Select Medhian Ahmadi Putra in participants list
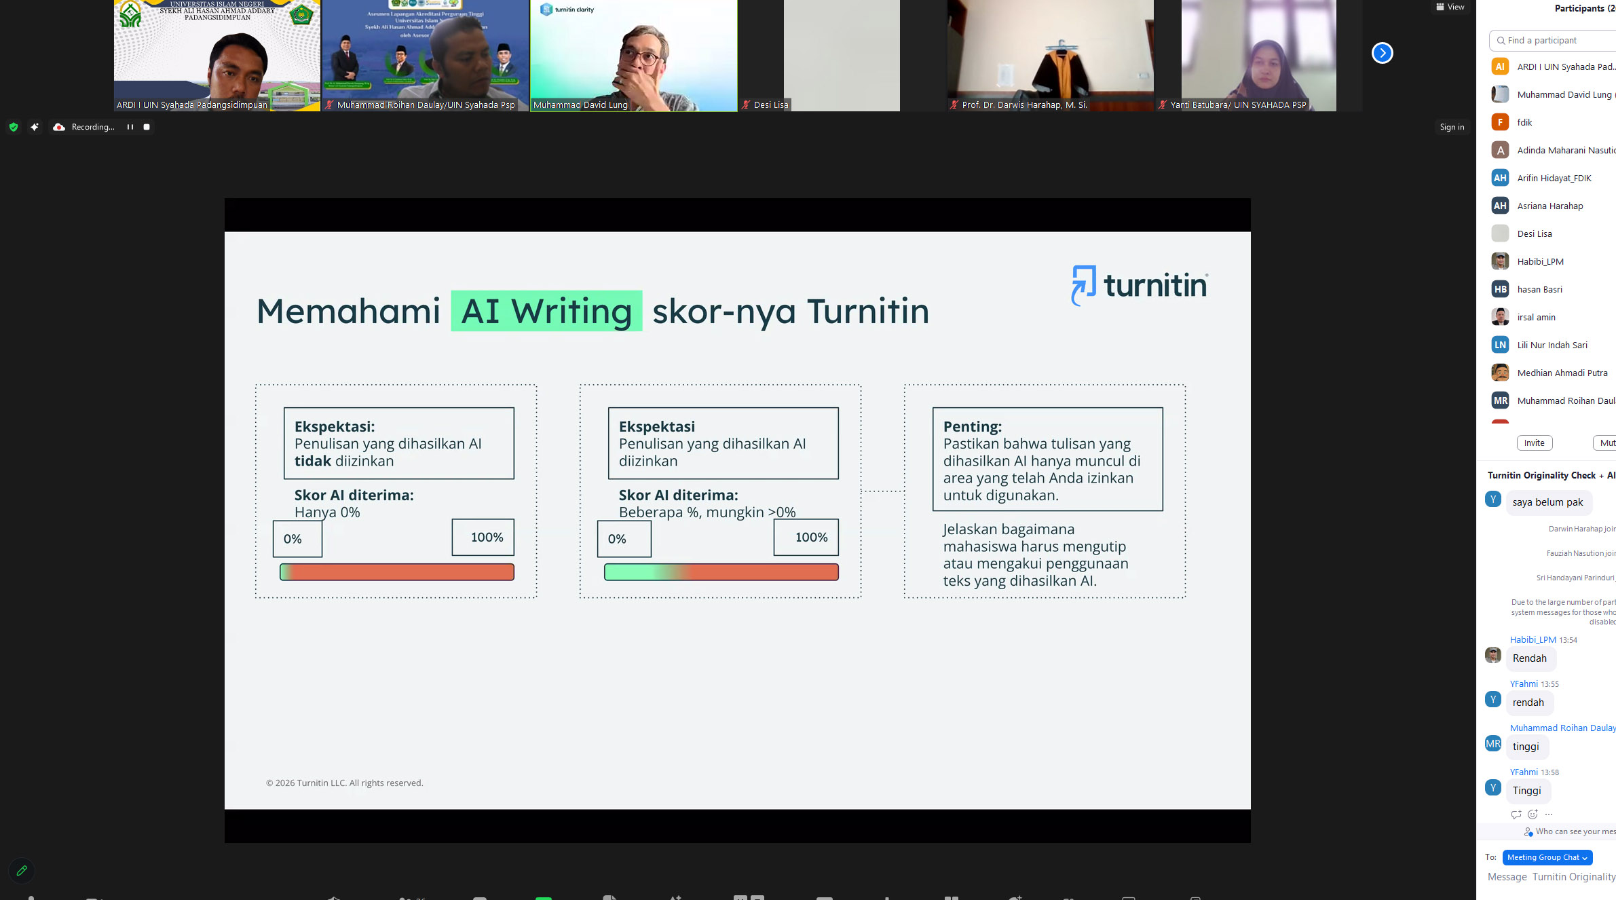This screenshot has height=900, width=1616. [1562, 373]
